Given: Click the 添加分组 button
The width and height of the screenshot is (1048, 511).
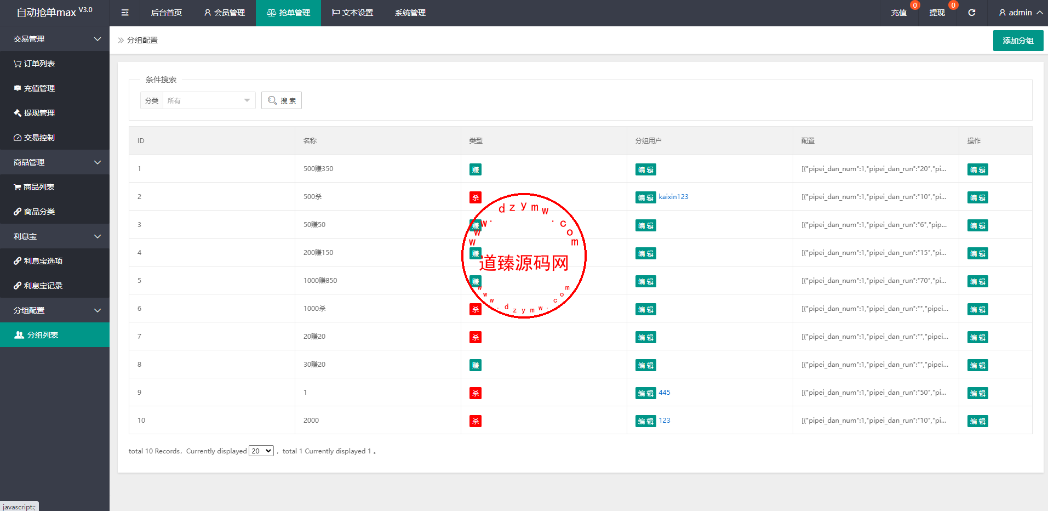Looking at the screenshot, I should tap(1018, 41).
